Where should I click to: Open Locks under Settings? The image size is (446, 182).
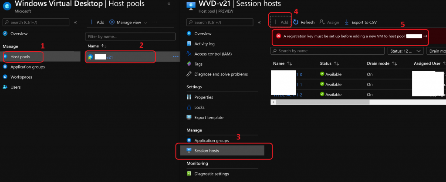tap(199, 107)
